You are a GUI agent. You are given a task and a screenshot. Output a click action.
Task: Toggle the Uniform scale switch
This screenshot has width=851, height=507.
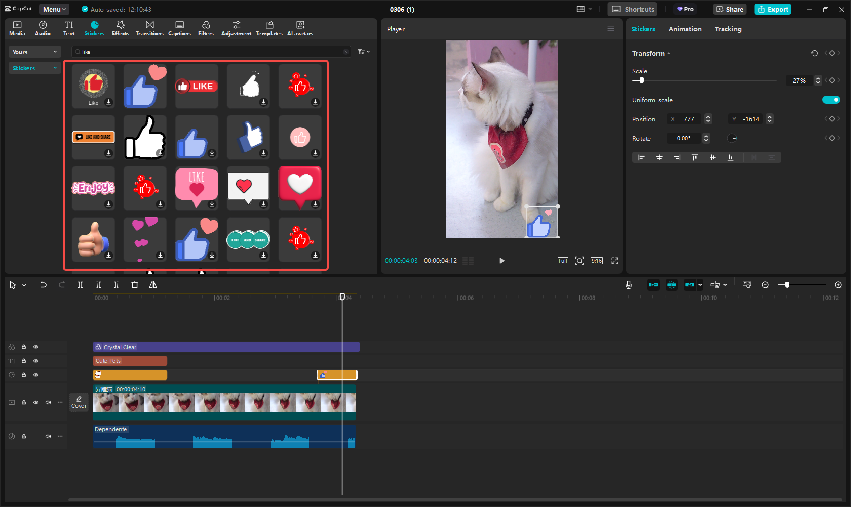coord(831,100)
